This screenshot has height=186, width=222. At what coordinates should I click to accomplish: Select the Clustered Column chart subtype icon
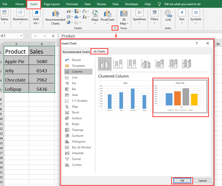coord(105,64)
